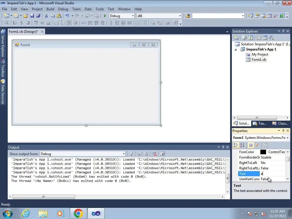Click the Undo arrow icon
This screenshot has width=292, height=219.
click(x=67, y=16)
